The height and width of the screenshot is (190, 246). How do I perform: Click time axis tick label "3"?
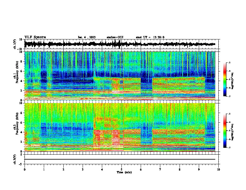[x=83, y=170]
